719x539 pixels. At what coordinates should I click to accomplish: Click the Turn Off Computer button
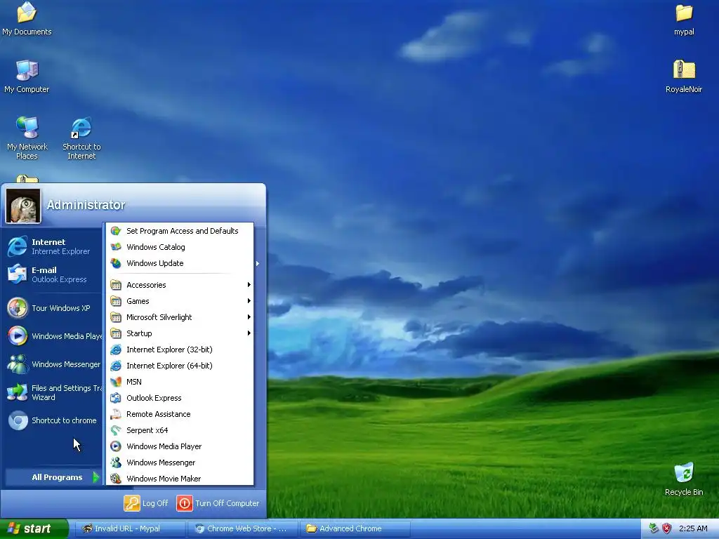pos(218,503)
